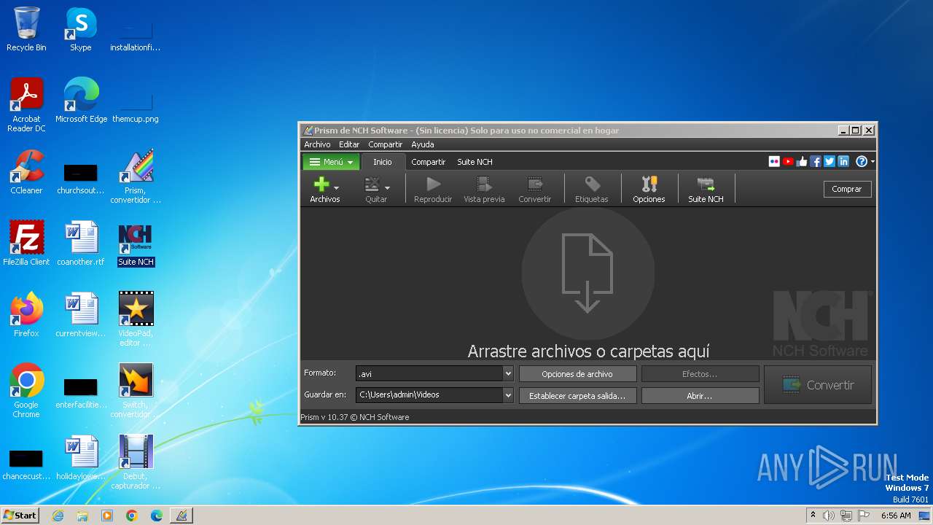Open the Ayuda menu
The height and width of the screenshot is (525, 933).
pos(423,144)
